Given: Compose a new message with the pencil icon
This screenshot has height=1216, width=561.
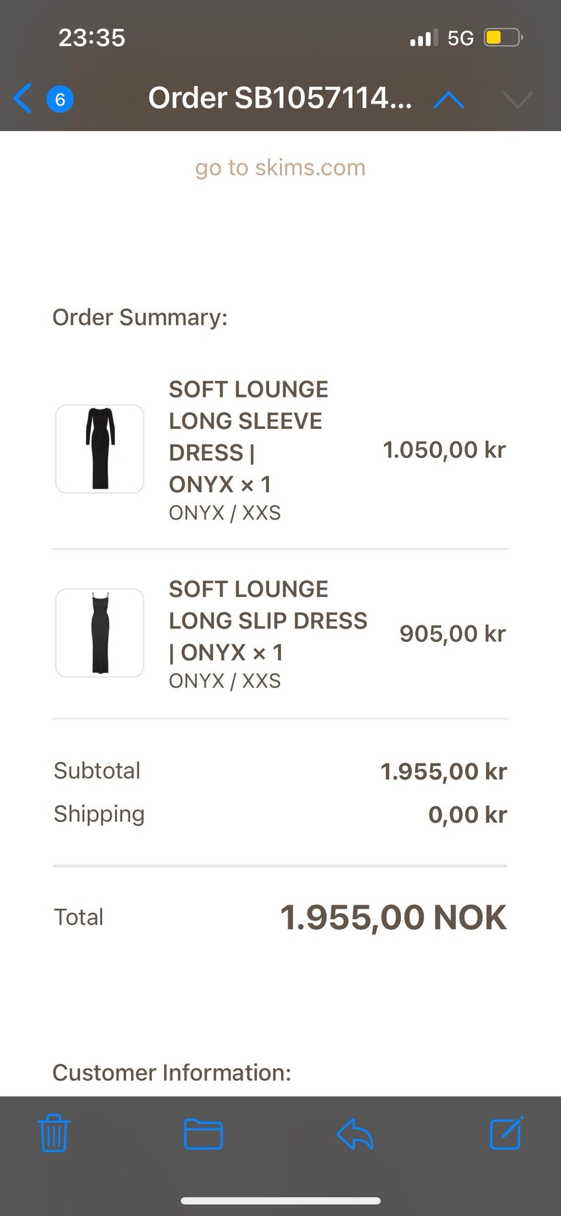Looking at the screenshot, I should click(505, 1133).
